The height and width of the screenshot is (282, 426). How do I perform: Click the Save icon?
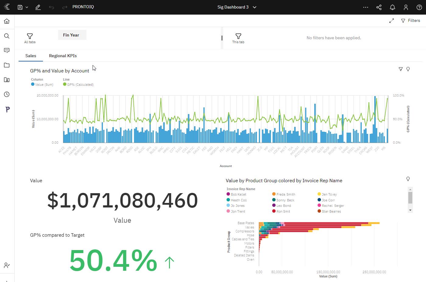pyautogui.click(x=20, y=7)
